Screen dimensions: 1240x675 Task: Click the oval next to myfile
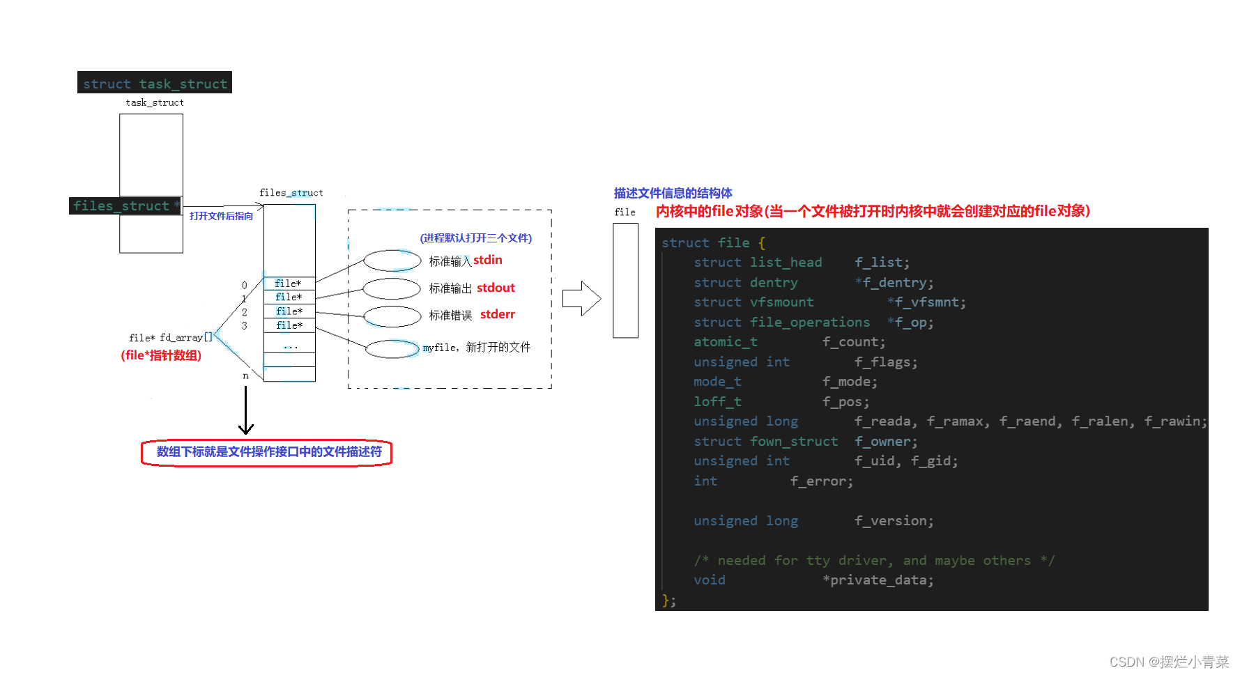coord(392,349)
